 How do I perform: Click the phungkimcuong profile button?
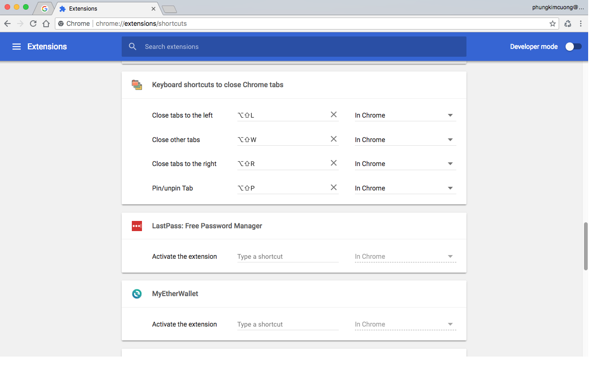pos(558,7)
